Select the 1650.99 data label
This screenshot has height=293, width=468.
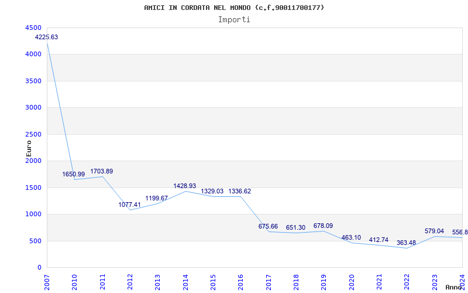(x=74, y=174)
